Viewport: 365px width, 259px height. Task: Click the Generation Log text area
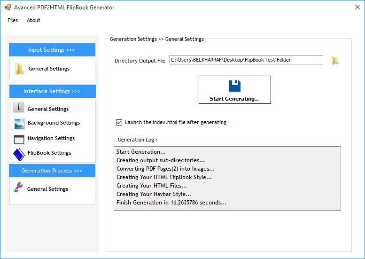click(227, 179)
